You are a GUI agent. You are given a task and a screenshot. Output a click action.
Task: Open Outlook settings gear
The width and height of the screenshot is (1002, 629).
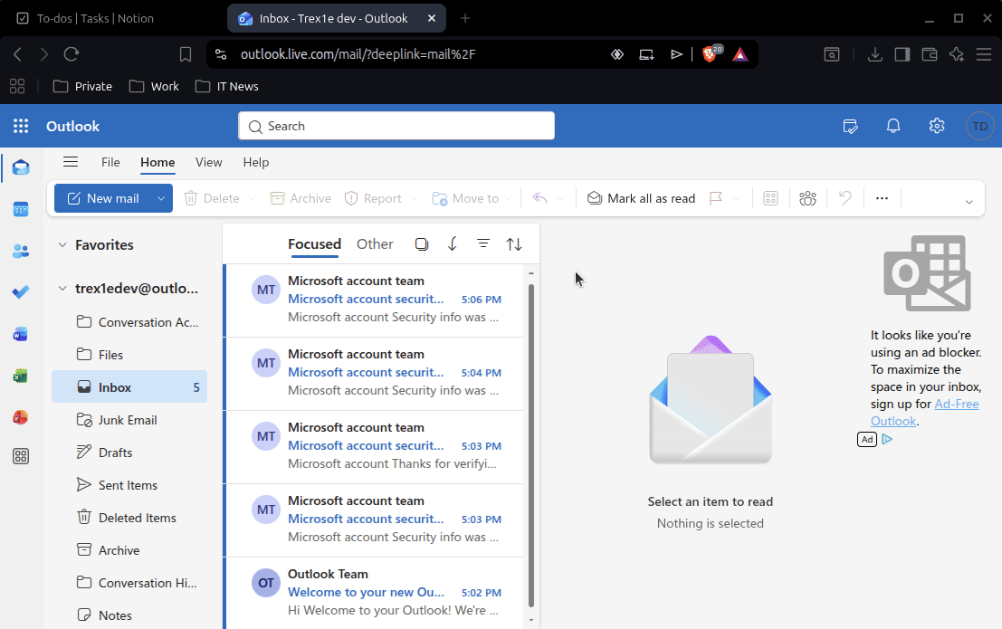[x=937, y=126]
